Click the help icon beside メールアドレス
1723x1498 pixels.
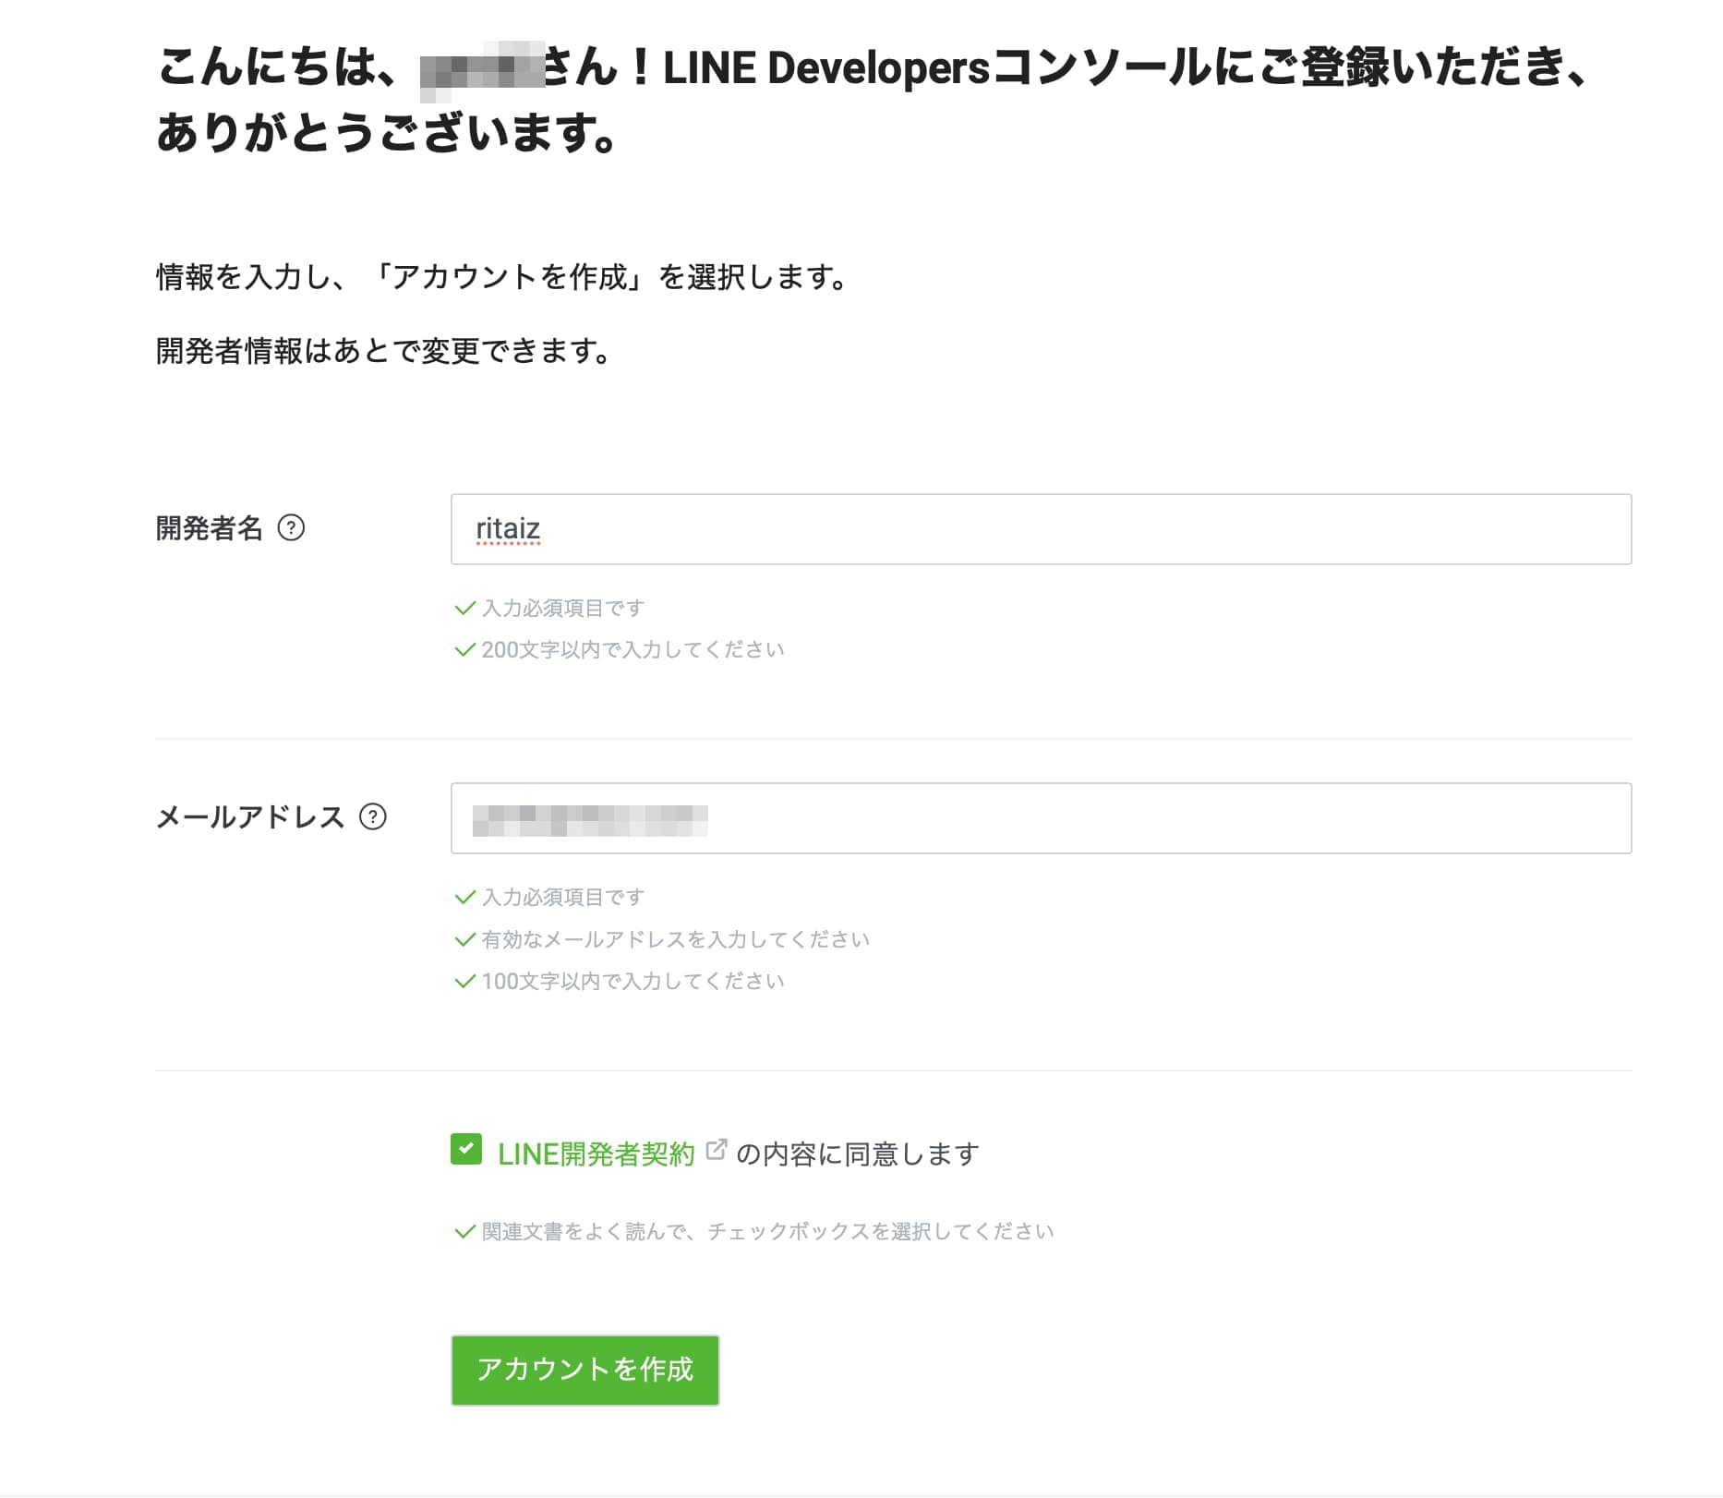[372, 816]
